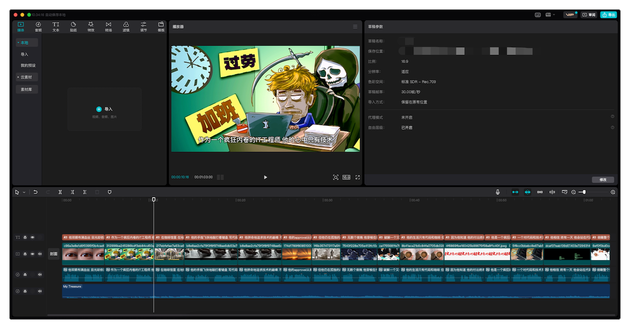Toggle auto snapping on the timeline

point(528,192)
